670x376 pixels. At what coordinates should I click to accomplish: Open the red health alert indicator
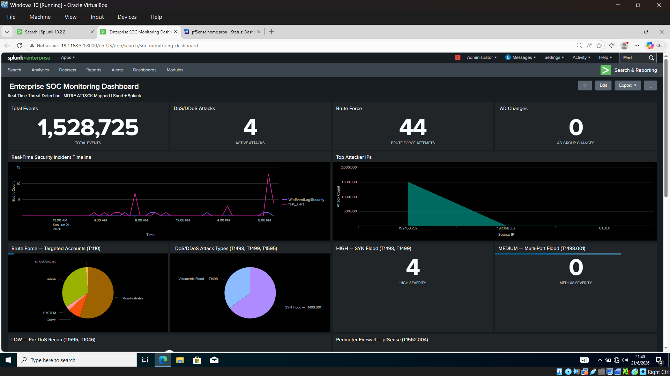pyautogui.click(x=457, y=57)
